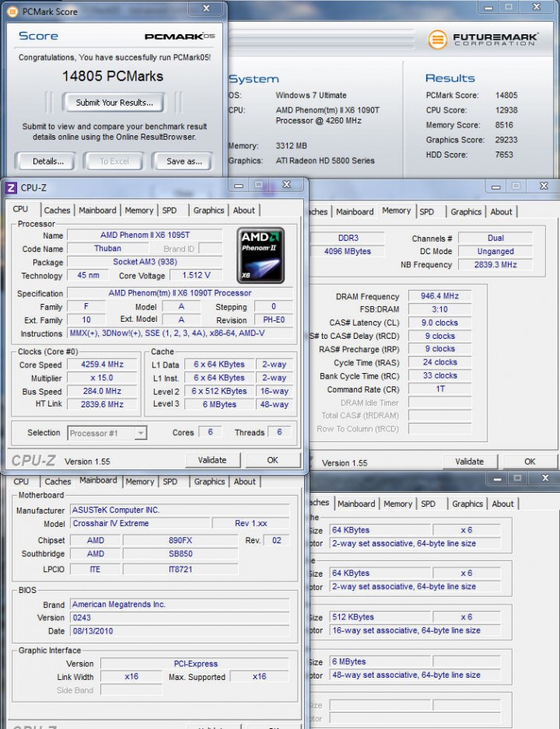Click Validate in front CPU-Z window
The width and height of the screenshot is (560, 729).
212,460
